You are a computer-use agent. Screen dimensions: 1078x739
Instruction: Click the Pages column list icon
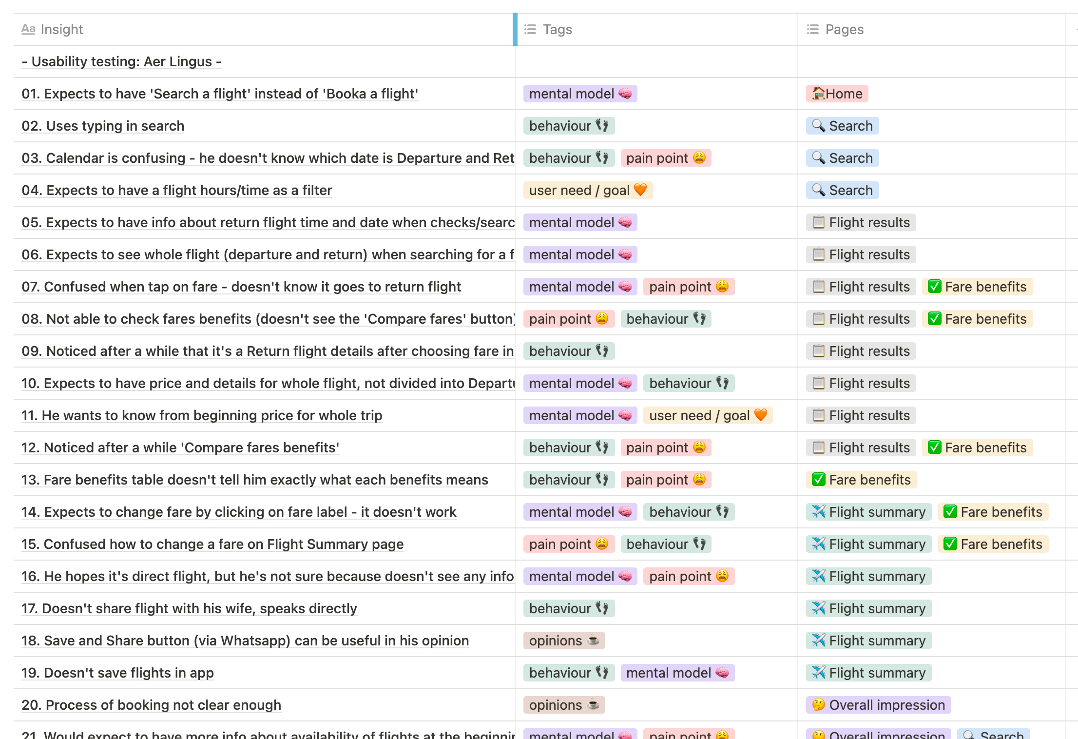pos(812,29)
